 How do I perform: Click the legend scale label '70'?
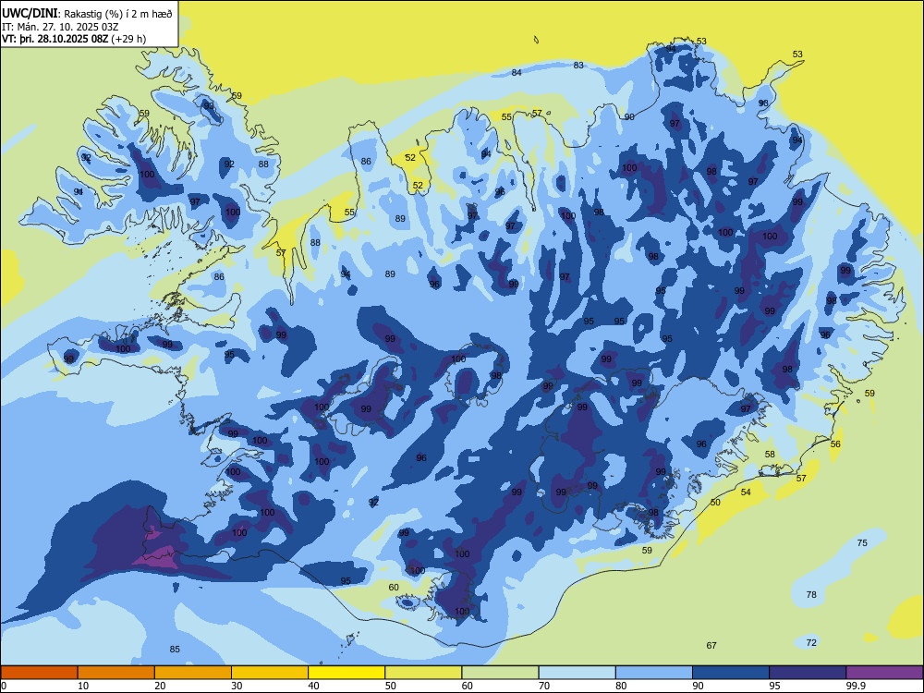point(544,686)
